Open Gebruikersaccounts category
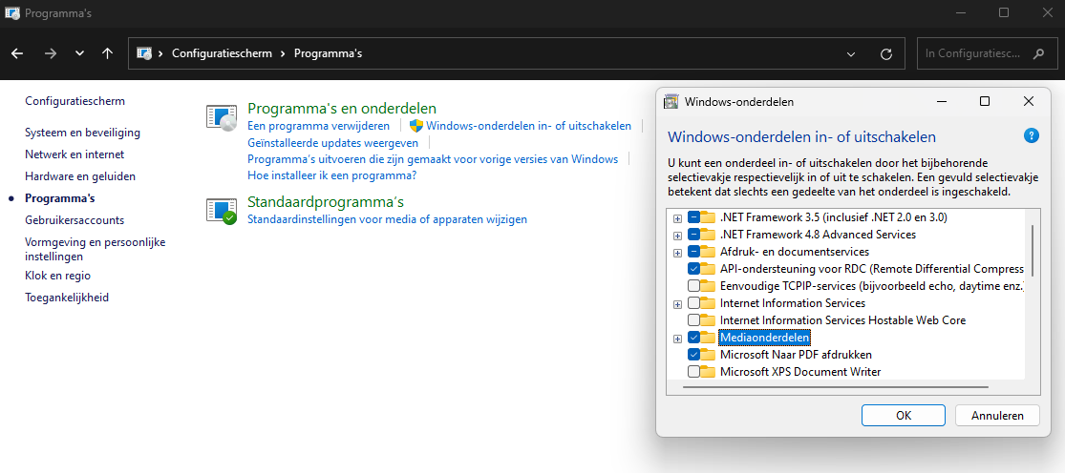Screen dimensions: 1065x473 [75, 220]
